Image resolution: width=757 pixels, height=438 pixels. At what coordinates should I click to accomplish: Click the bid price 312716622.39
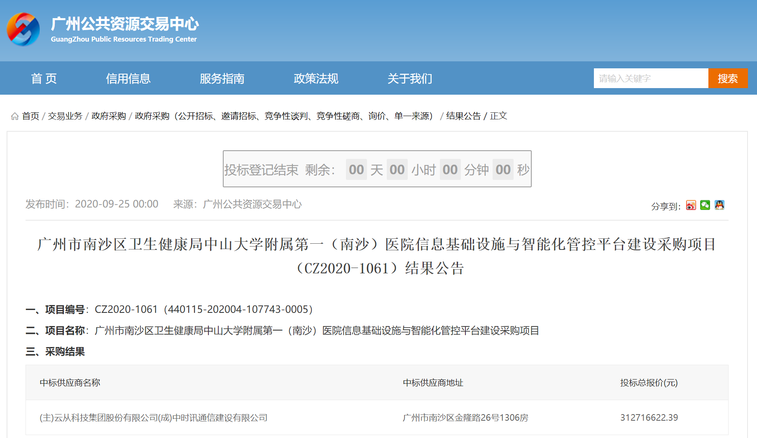point(649,418)
